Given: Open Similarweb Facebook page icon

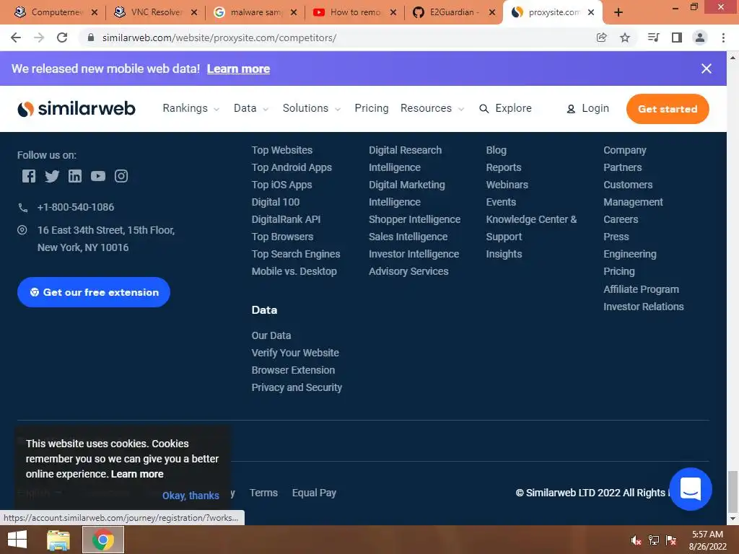Looking at the screenshot, I should [x=29, y=176].
